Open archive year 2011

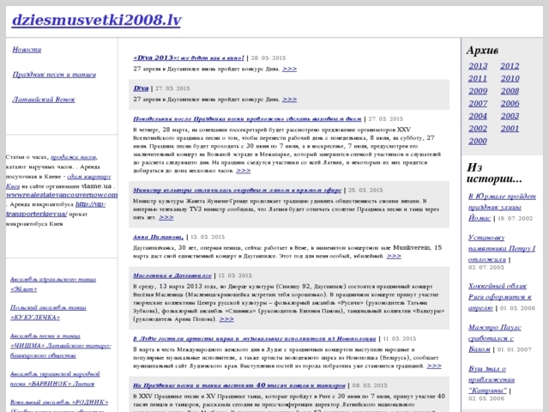[478, 78]
